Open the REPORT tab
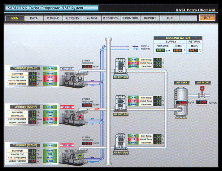This screenshot has width=222, height=171. (x=150, y=18)
